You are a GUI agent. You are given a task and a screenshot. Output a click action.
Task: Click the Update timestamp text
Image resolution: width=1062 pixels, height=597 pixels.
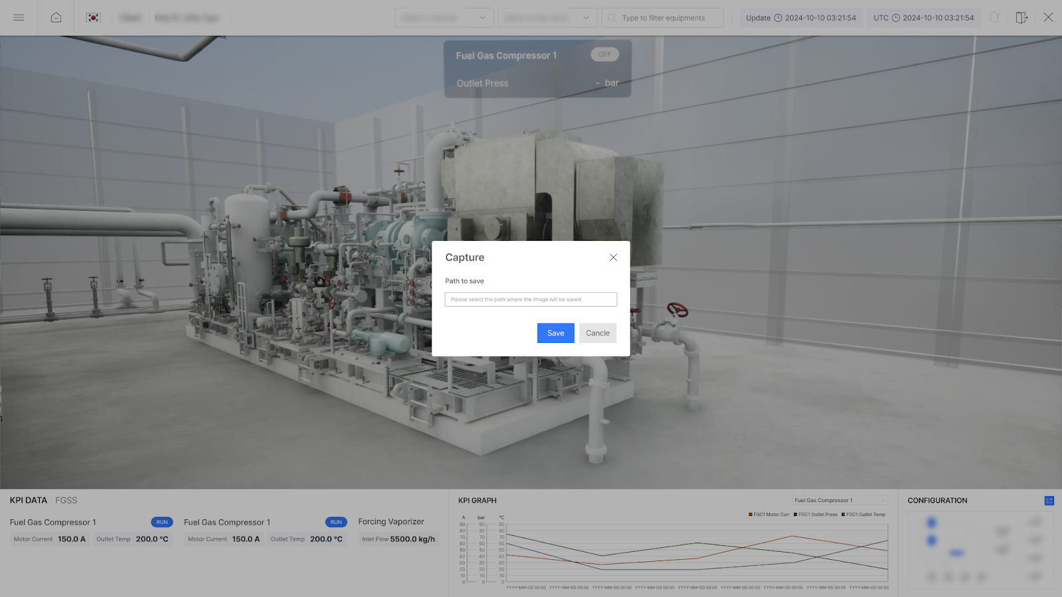(x=820, y=18)
